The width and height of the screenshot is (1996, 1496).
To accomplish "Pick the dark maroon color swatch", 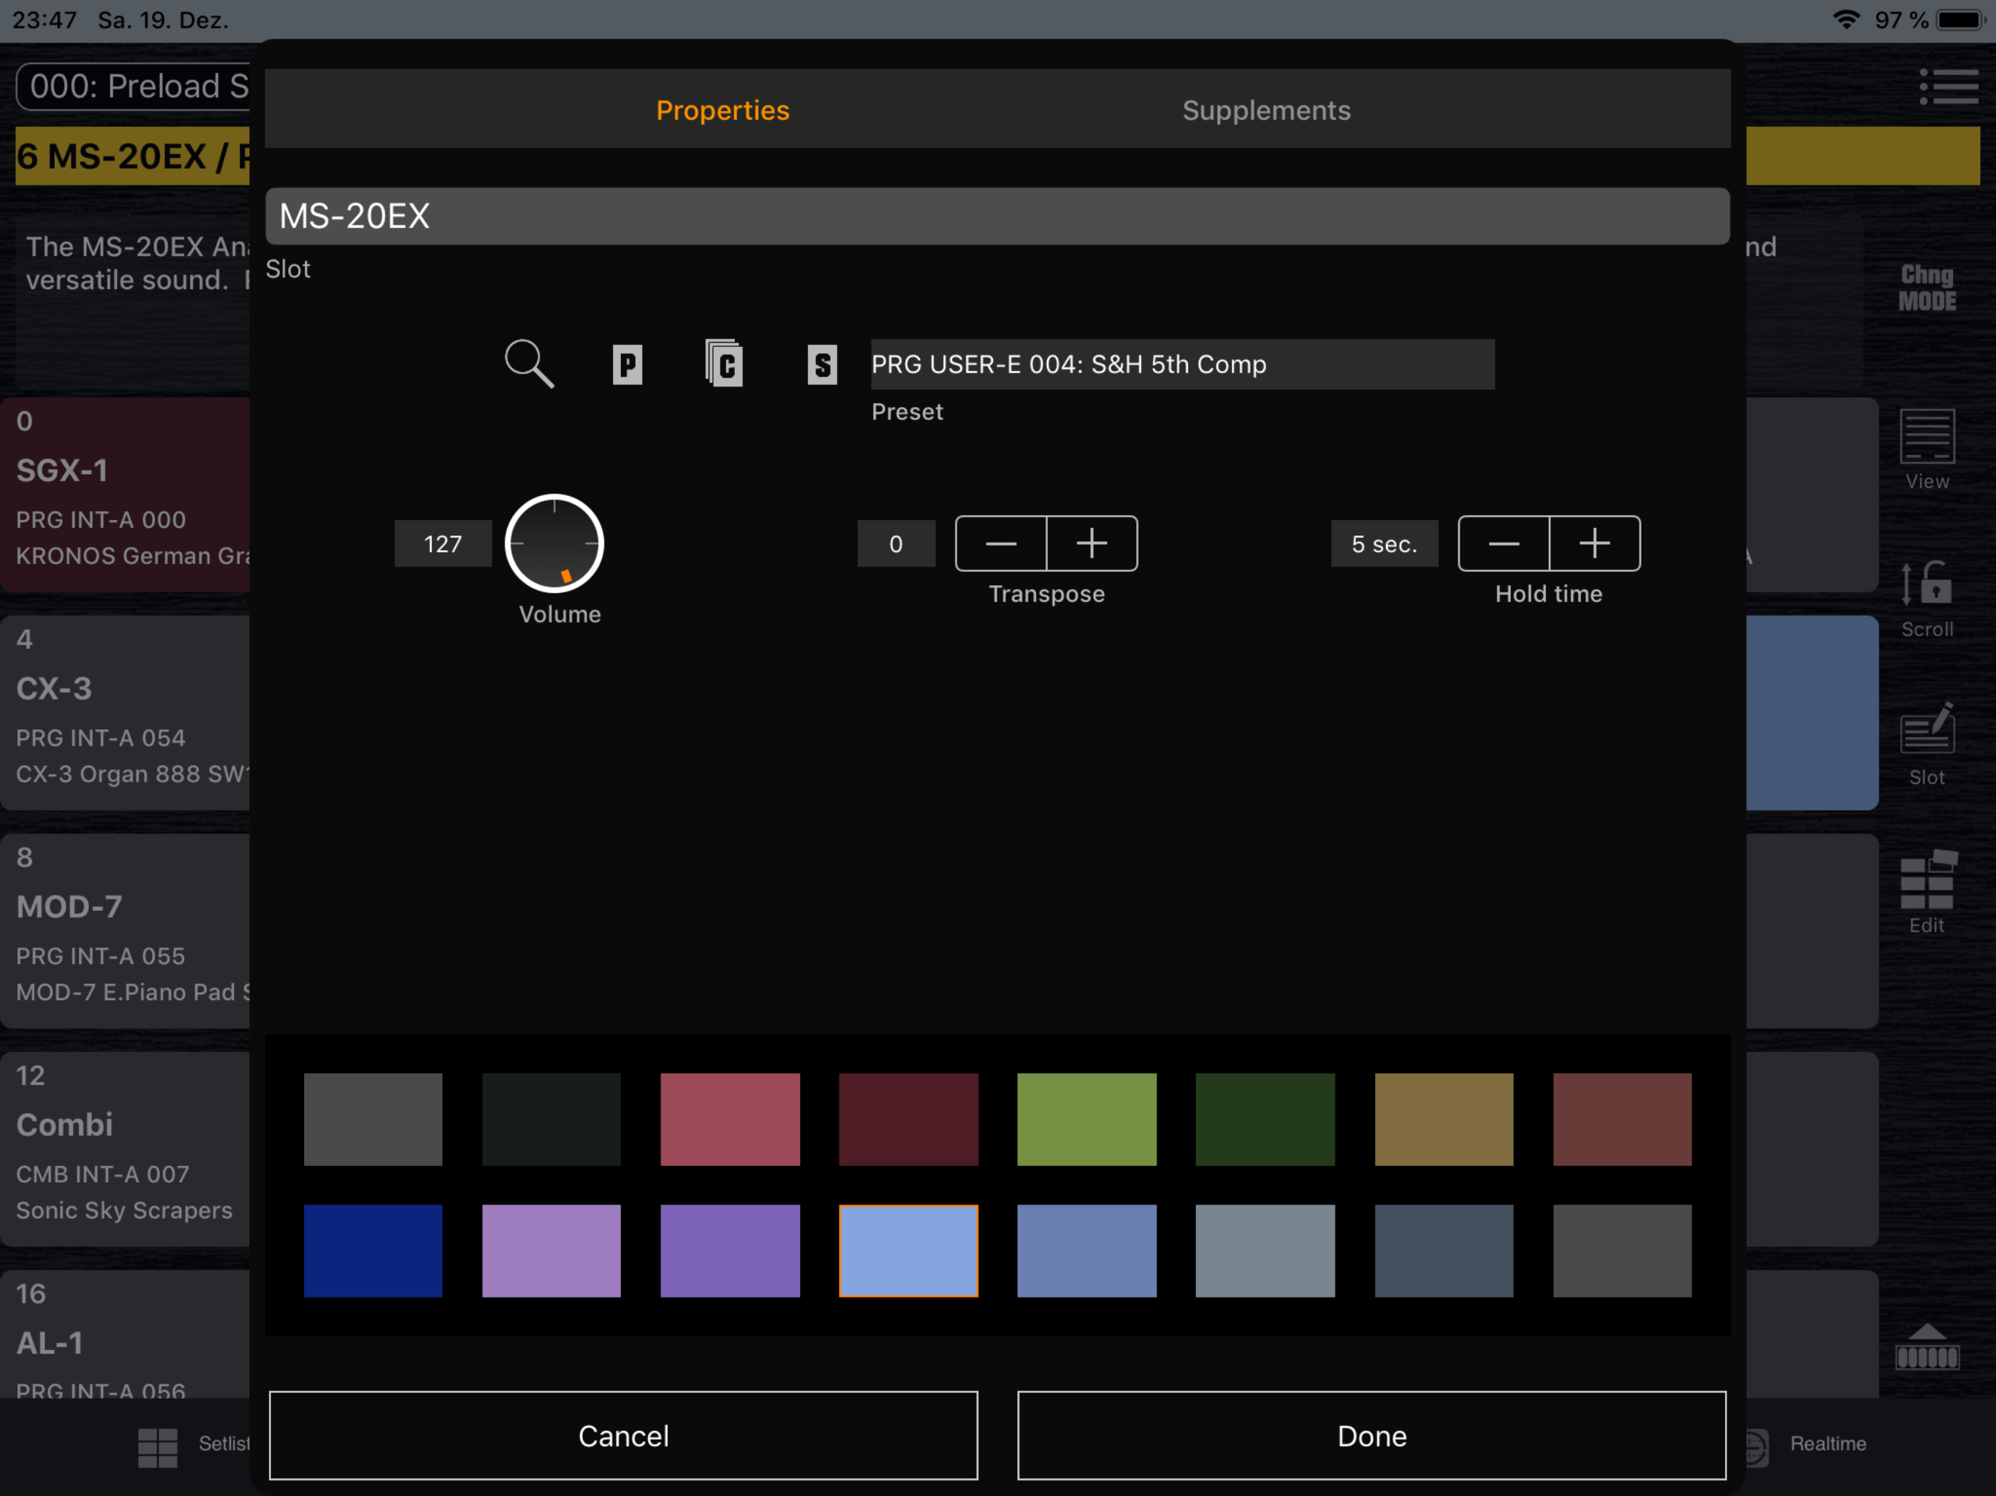I will click(909, 1119).
